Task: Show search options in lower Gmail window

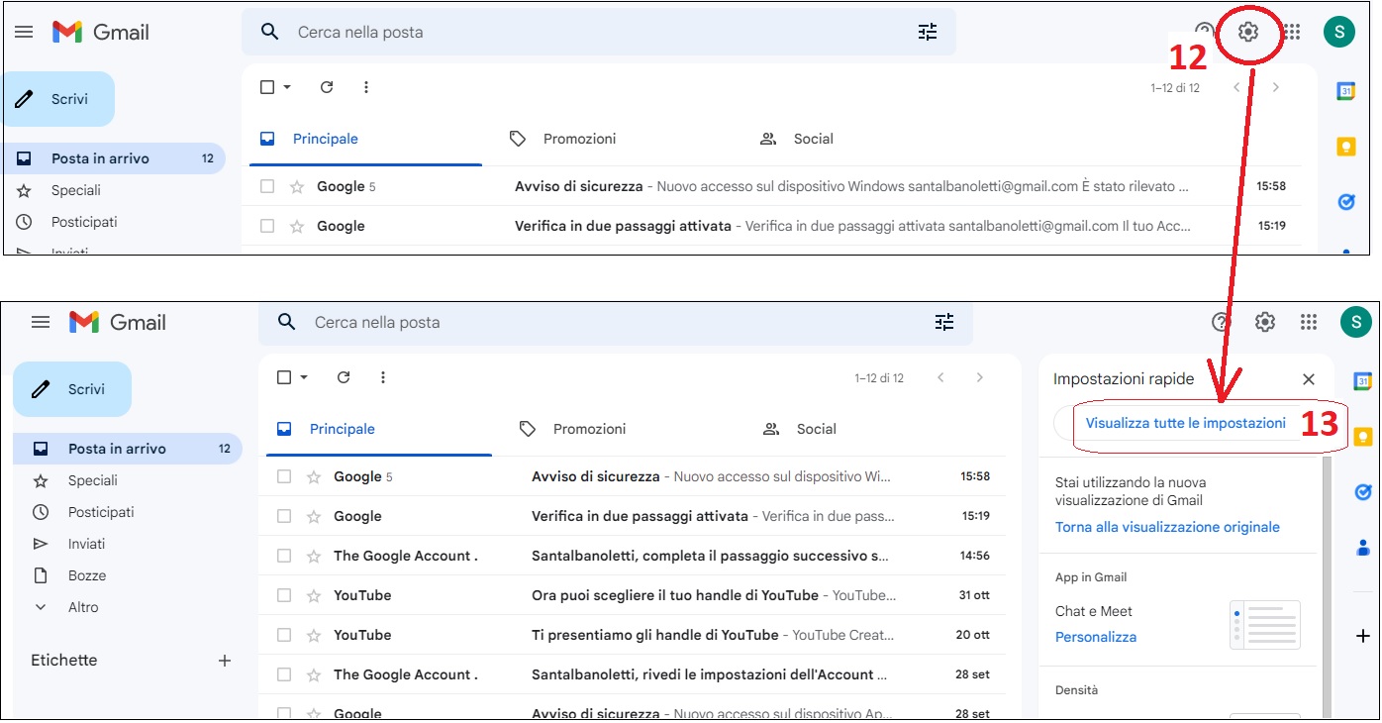Action: (x=944, y=322)
